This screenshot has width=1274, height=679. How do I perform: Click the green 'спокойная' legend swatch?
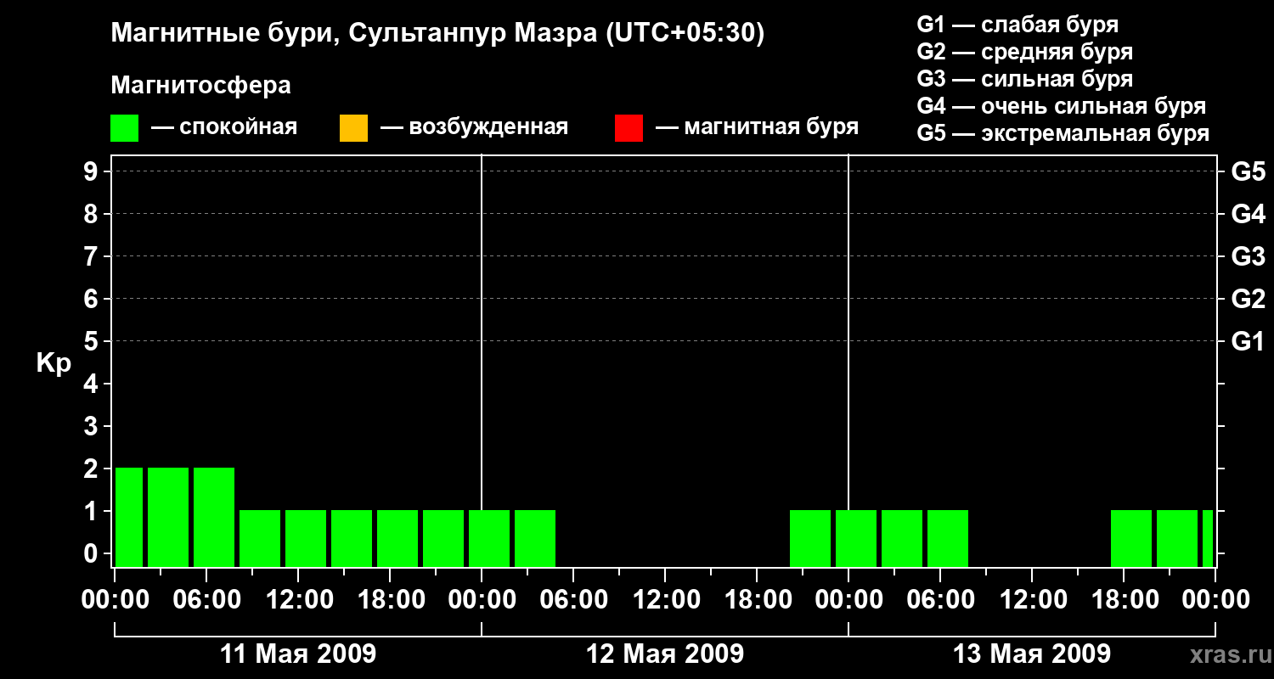124,128
